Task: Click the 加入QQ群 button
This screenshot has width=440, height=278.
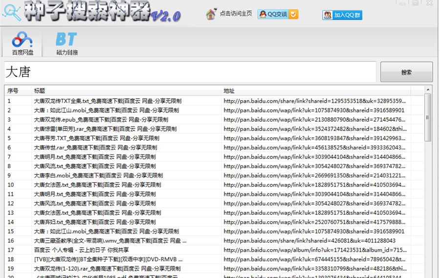Action: [342, 15]
